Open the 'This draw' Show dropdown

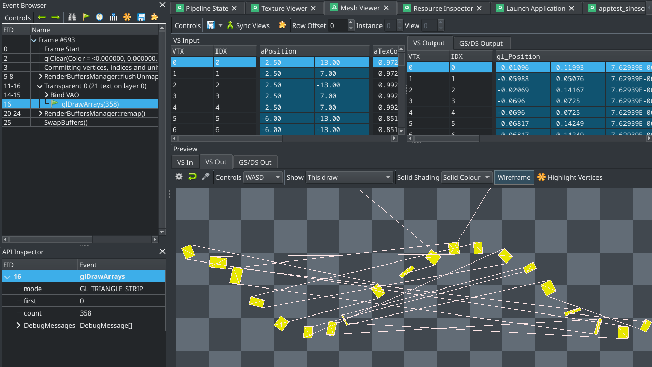[x=349, y=177]
